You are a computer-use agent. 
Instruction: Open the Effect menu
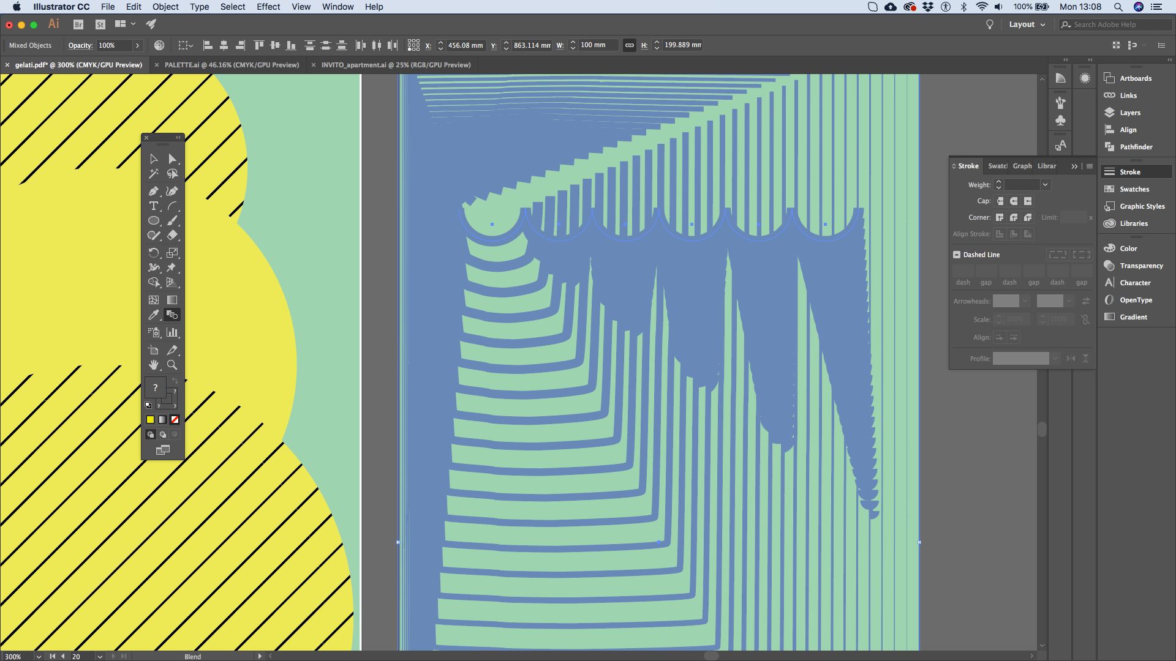pyautogui.click(x=268, y=7)
